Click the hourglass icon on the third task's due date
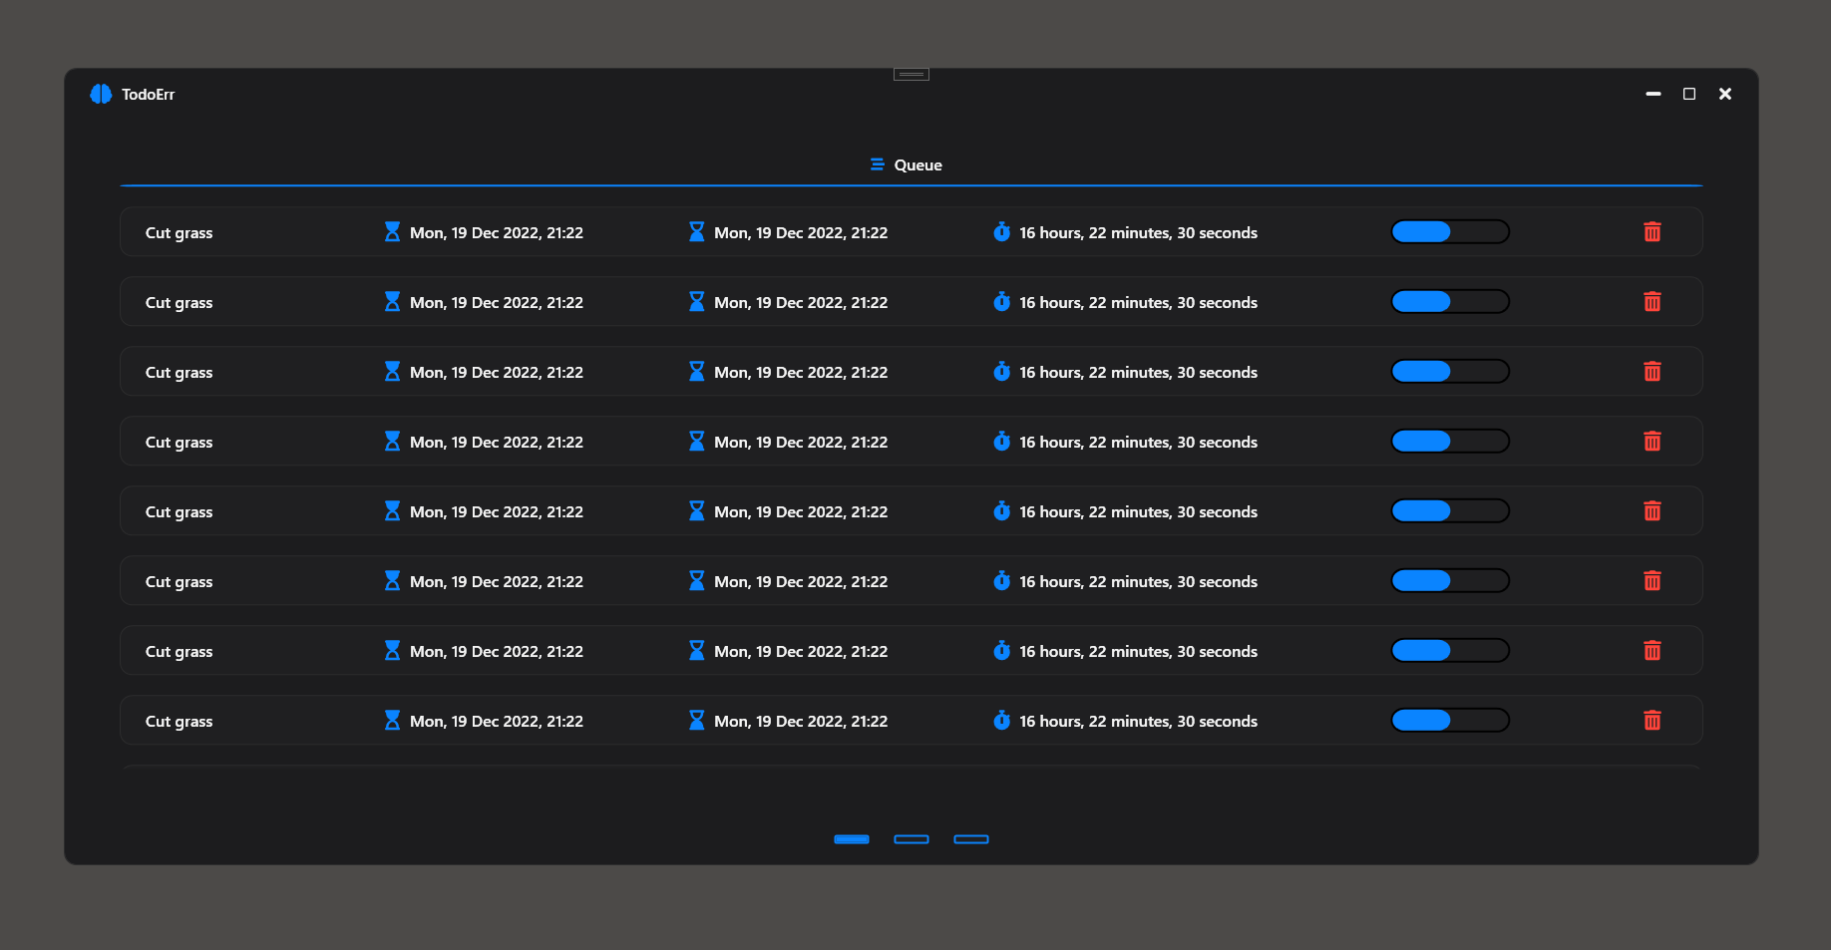The height and width of the screenshot is (950, 1831). [696, 371]
